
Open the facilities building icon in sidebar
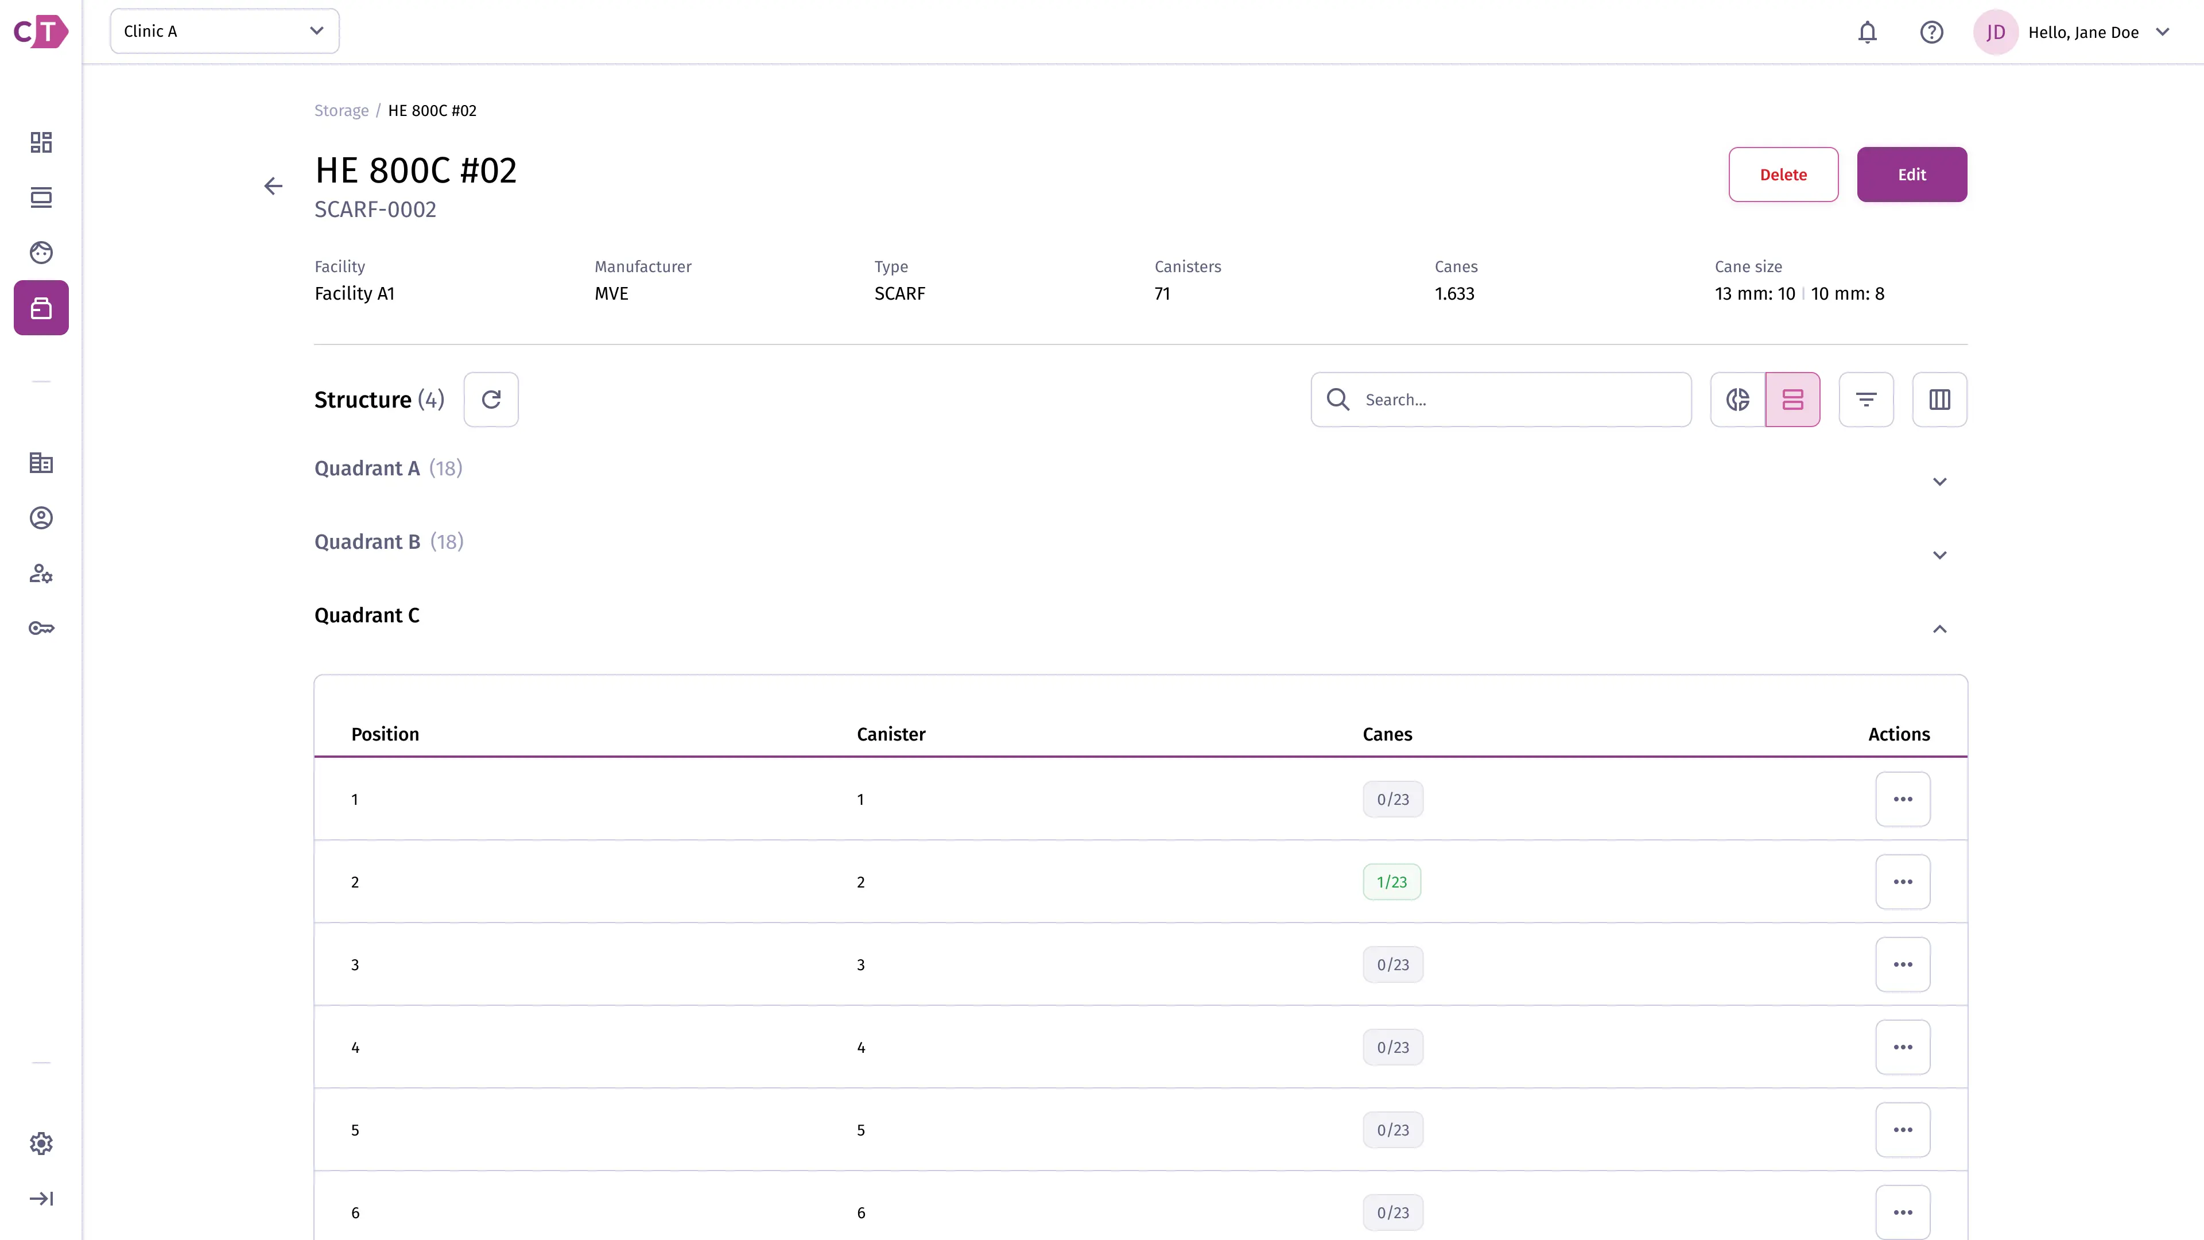[41, 463]
